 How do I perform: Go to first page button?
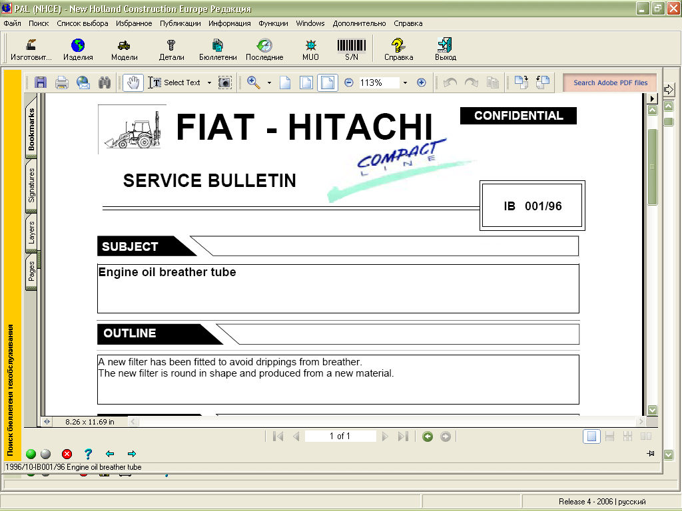tap(278, 436)
